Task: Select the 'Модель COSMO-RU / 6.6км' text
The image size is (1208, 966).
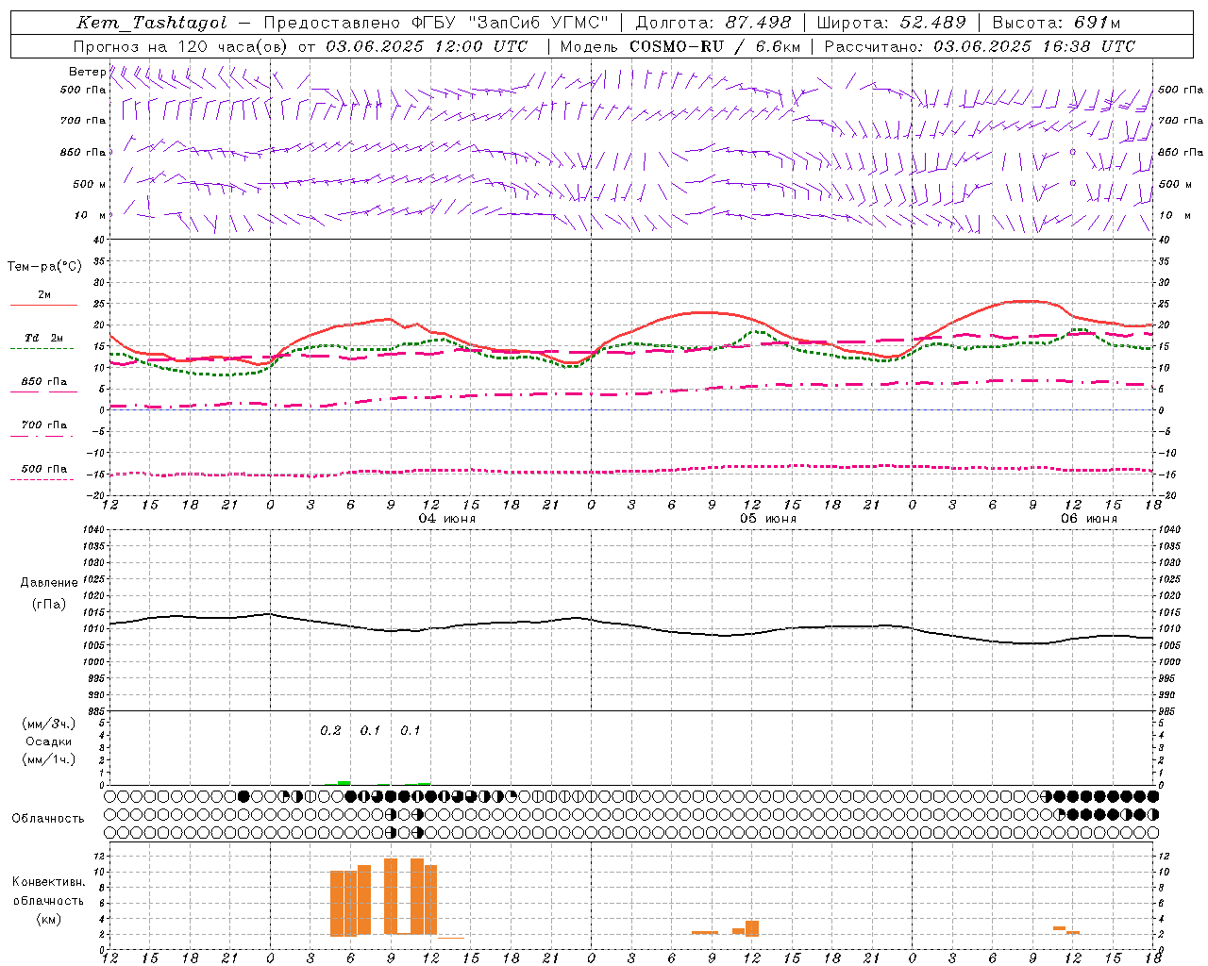Action: (x=680, y=46)
